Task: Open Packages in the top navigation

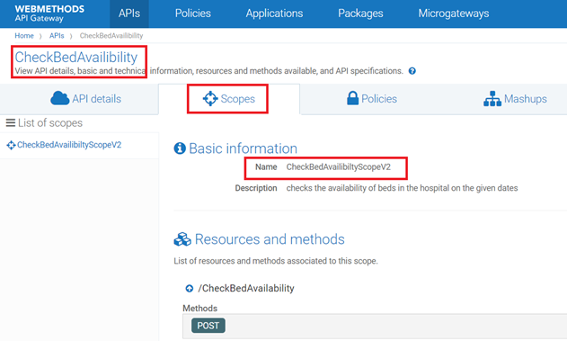Action: 360,13
